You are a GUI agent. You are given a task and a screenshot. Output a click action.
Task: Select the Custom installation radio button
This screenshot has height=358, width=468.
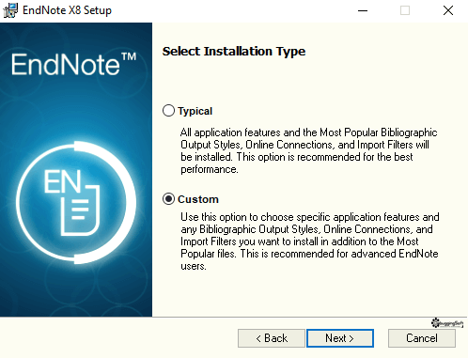pyautogui.click(x=168, y=199)
